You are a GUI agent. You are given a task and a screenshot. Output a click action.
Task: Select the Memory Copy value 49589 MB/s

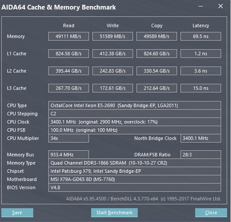pos(157,36)
